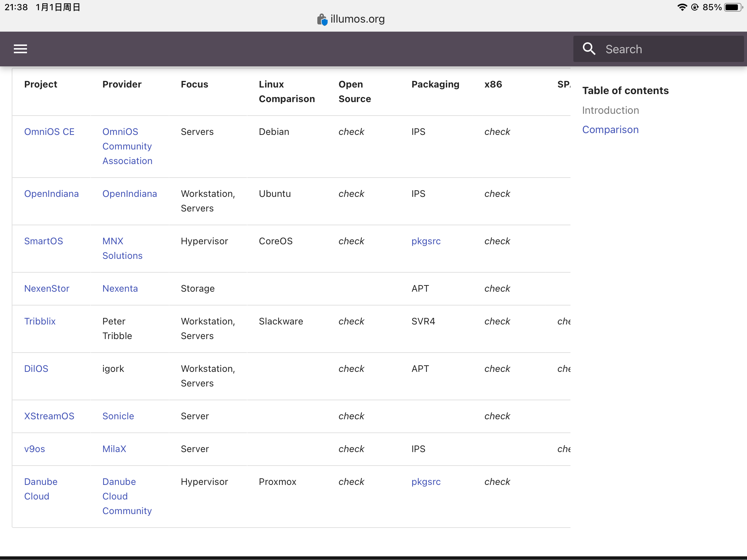Open pkgsrc link in SmartOS row
Image resolution: width=747 pixels, height=560 pixels.
tap(426, 241)
